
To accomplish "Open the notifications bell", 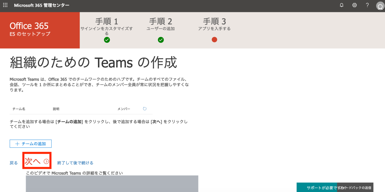I will tap(341, 5).
